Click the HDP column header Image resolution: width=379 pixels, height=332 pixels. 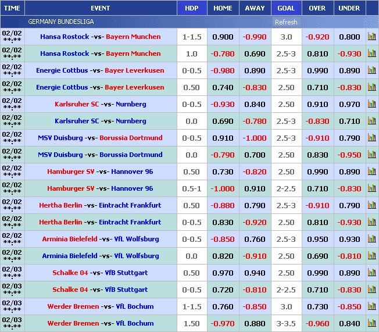[x=191, y=8]
